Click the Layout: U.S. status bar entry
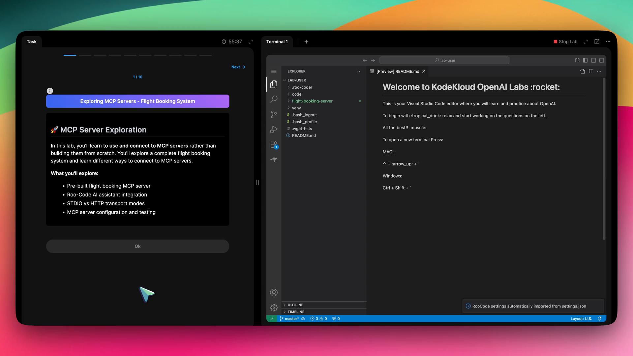The image size is (633, 356). 581,319
